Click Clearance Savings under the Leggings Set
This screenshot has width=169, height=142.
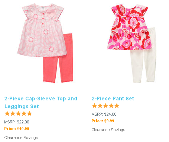point(21,138)
